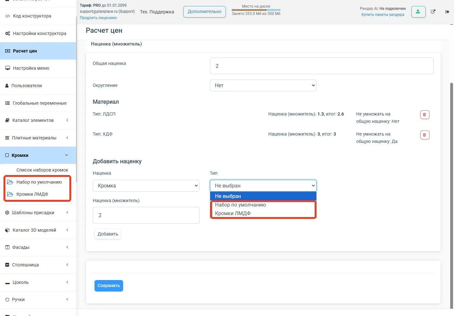Screen dimensions: 454x316
Task: Click the logout arrow icon
Action: (x=447, y=12)
